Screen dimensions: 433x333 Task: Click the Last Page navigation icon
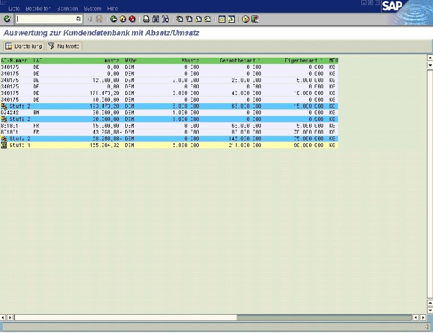tap(208, 19)
